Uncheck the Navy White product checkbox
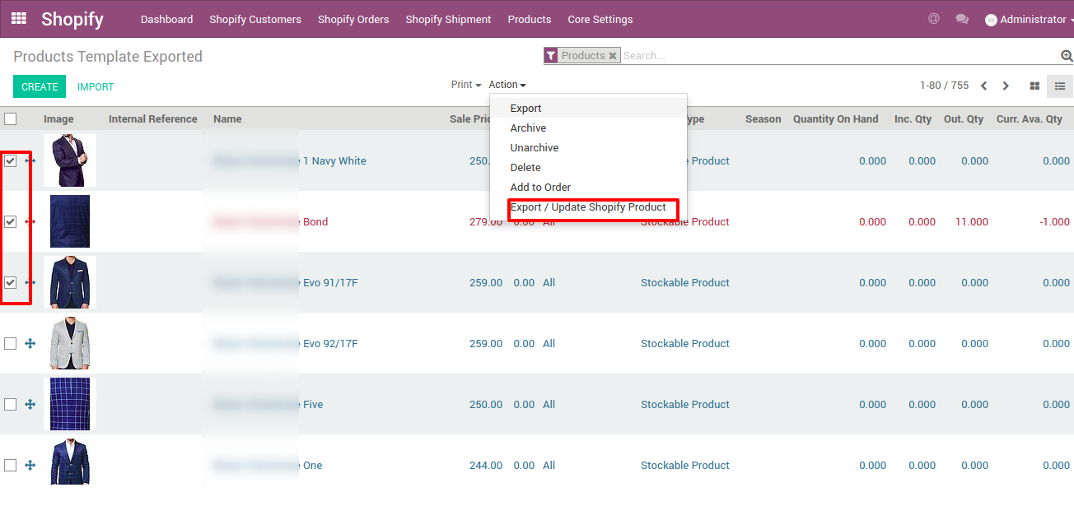Image resolution: width=1074 pixels, height=506 pixels. coord(11,161)
